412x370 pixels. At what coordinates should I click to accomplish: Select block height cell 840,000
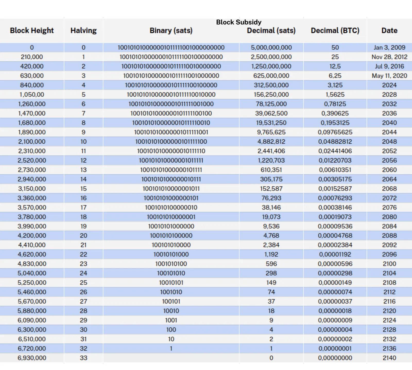[x=32, y=85]
